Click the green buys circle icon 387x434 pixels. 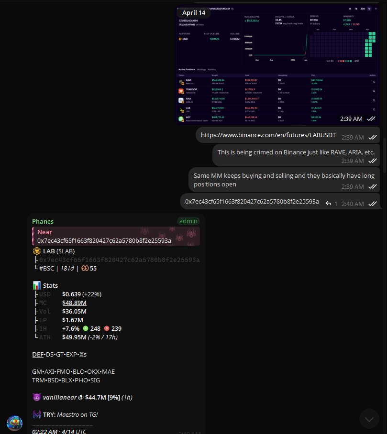86,328
